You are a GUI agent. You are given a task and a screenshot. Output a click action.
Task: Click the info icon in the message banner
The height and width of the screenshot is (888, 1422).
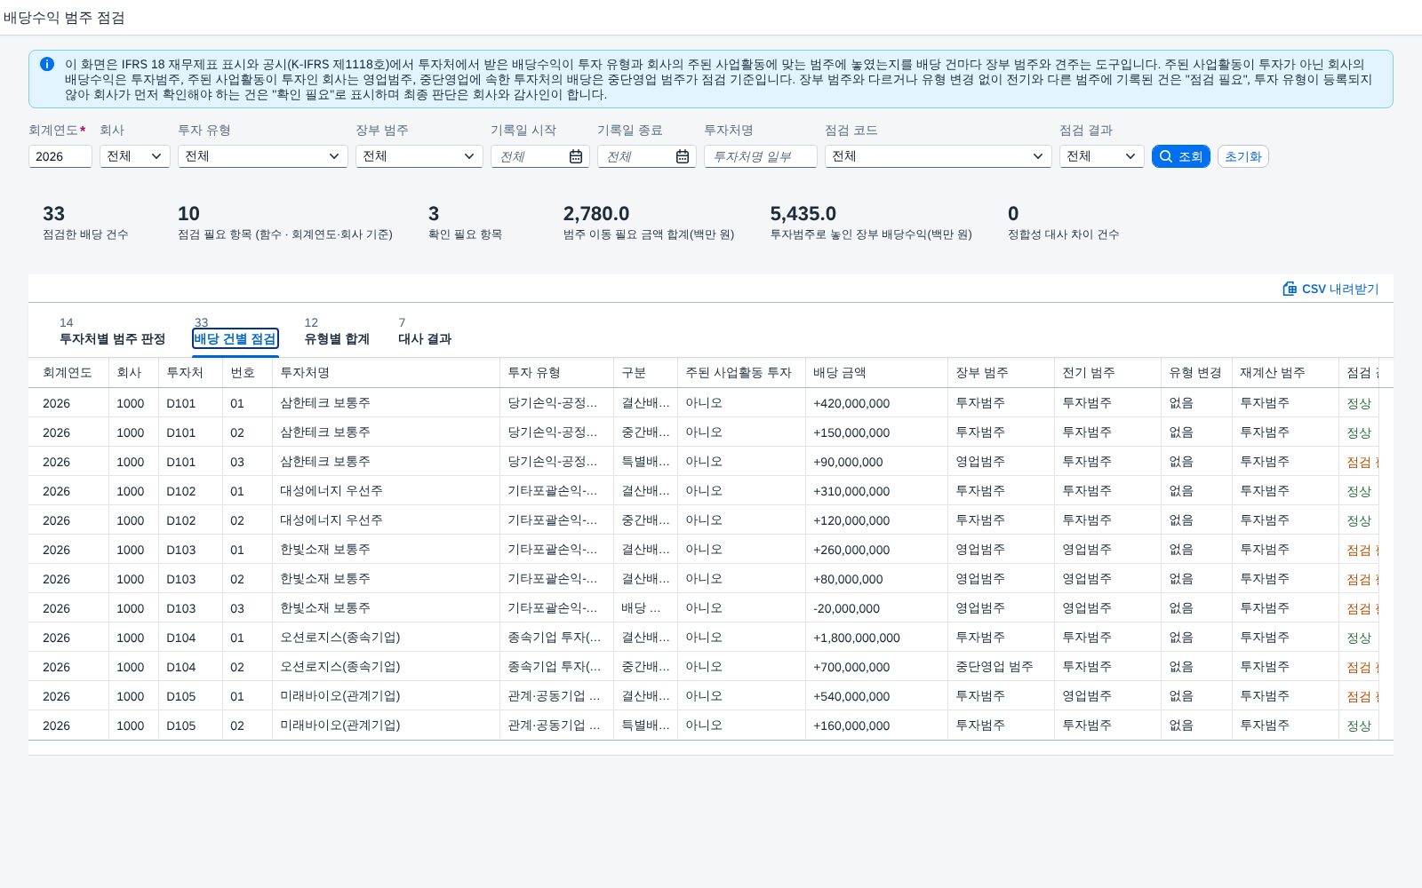pos(47,64)
